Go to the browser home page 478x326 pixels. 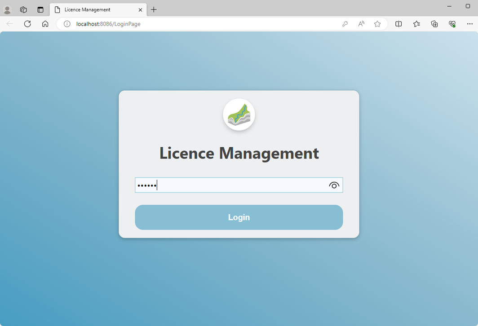[45, 24]
